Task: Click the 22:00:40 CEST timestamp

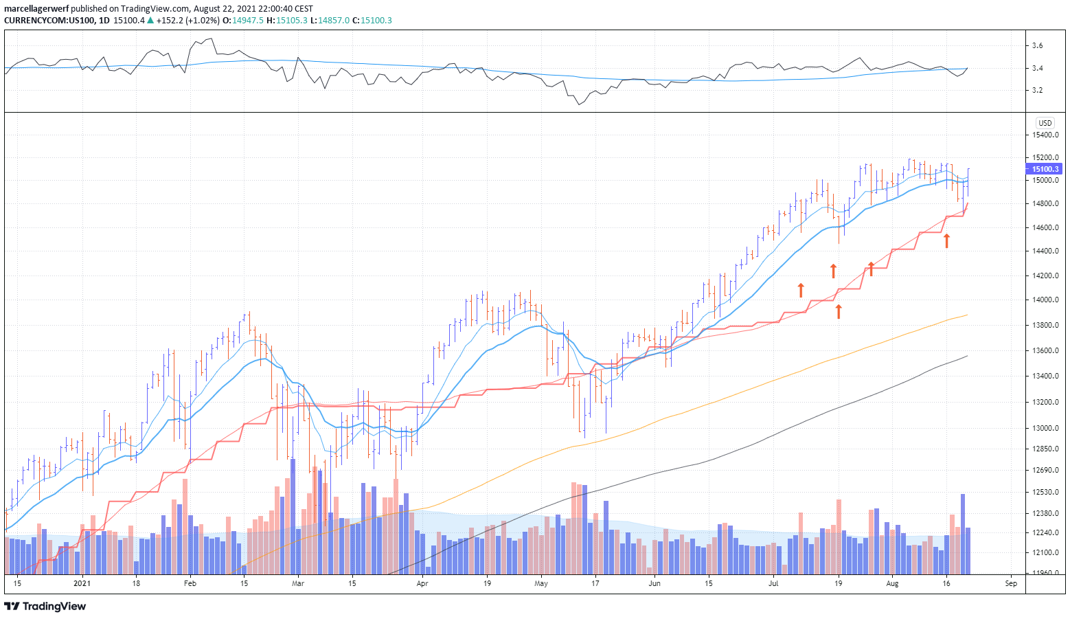Action: (x=287, y=9)
